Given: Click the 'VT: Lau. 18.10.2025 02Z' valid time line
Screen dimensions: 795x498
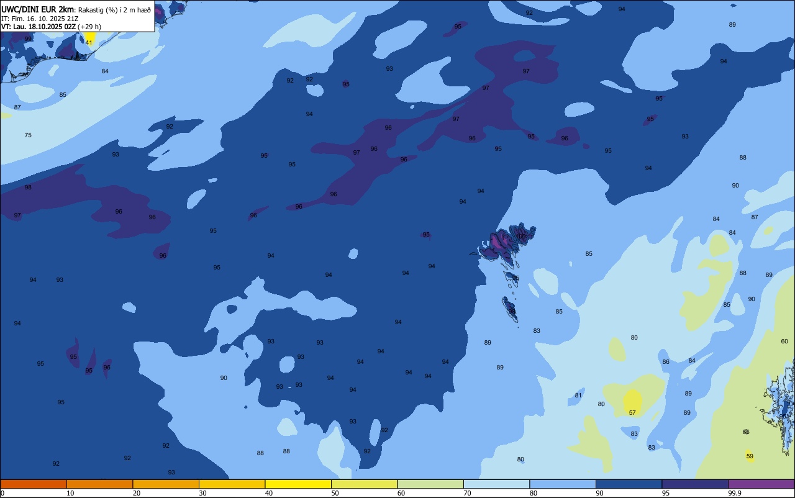Looking at the screenshot, I should [39, 27].
